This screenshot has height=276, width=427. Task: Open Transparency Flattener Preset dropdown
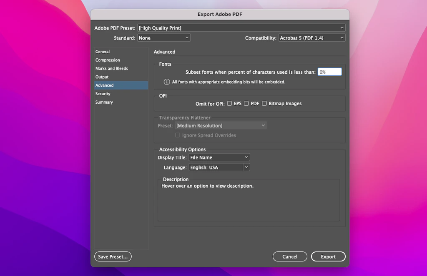coord(221,126)
